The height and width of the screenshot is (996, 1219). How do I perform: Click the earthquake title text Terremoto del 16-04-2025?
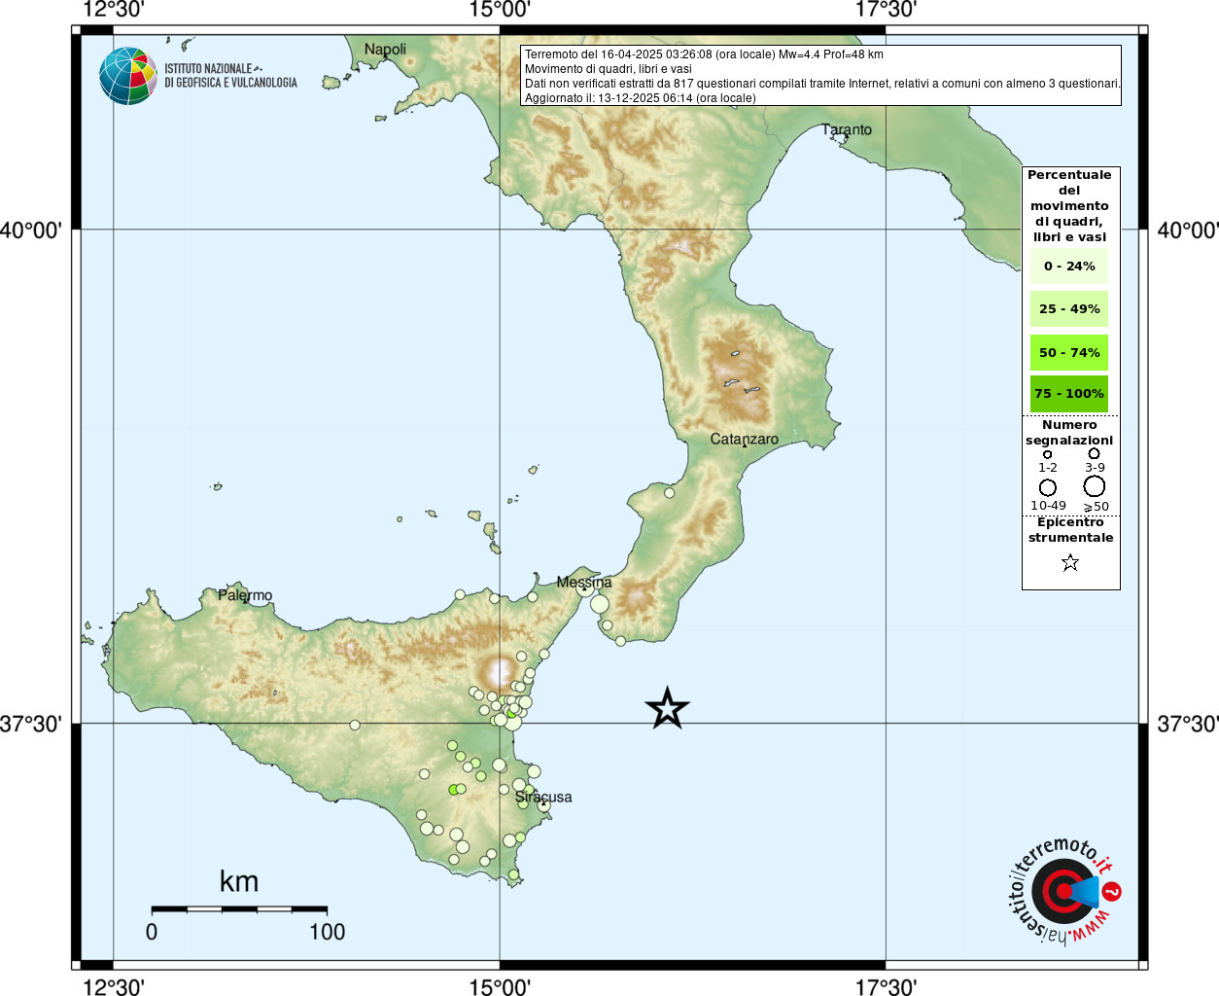[x=704, y=54]
